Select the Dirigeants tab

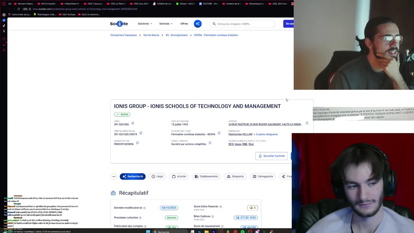coord(235,176)
